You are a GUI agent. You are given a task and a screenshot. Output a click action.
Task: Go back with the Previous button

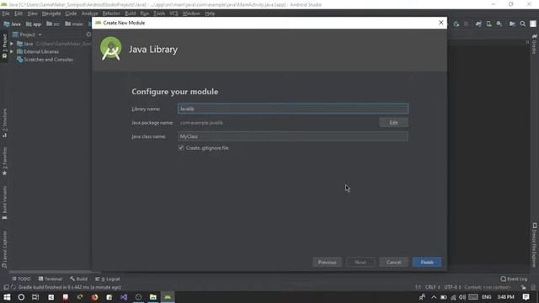pos(327,262)
